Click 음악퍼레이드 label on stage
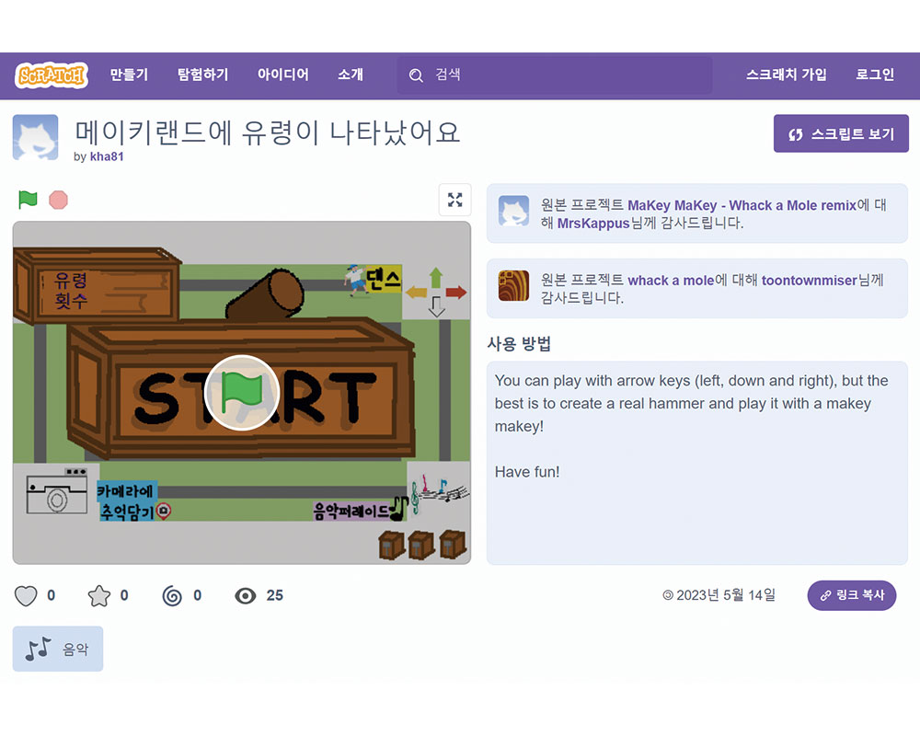Screen dimensions: 920x736 coord(351,511)
